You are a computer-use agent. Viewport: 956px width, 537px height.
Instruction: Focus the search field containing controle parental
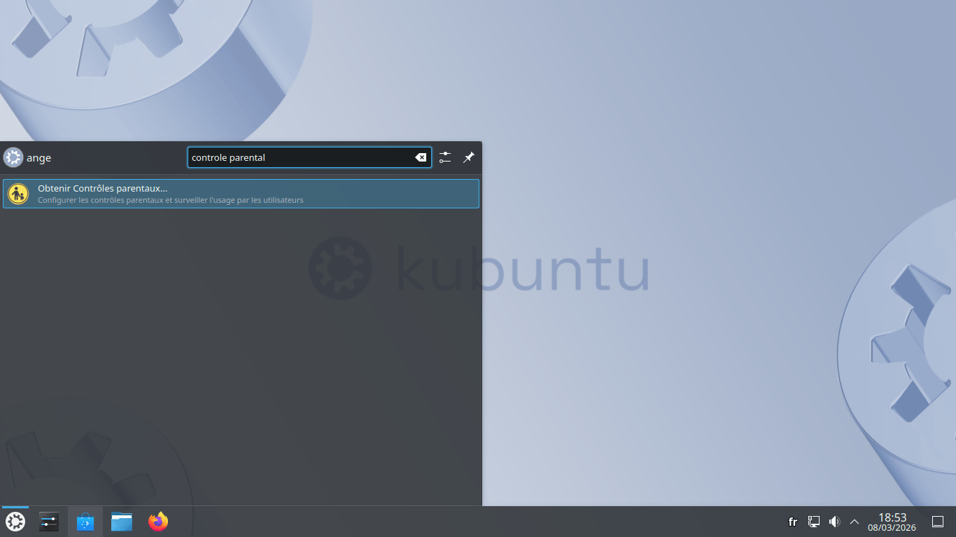(309, 157)
